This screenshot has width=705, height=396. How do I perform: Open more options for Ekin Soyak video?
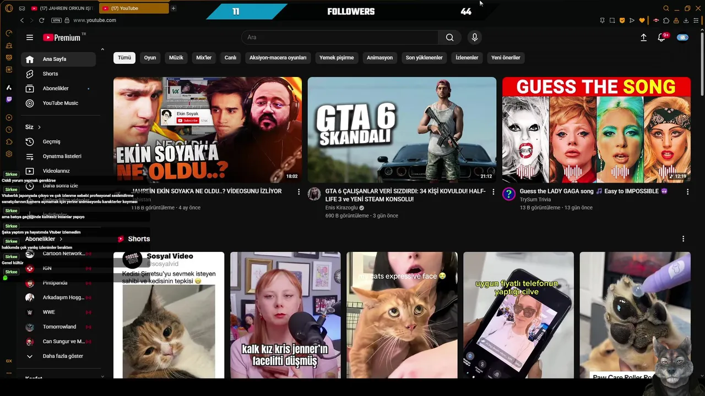(x=299, y=192)
